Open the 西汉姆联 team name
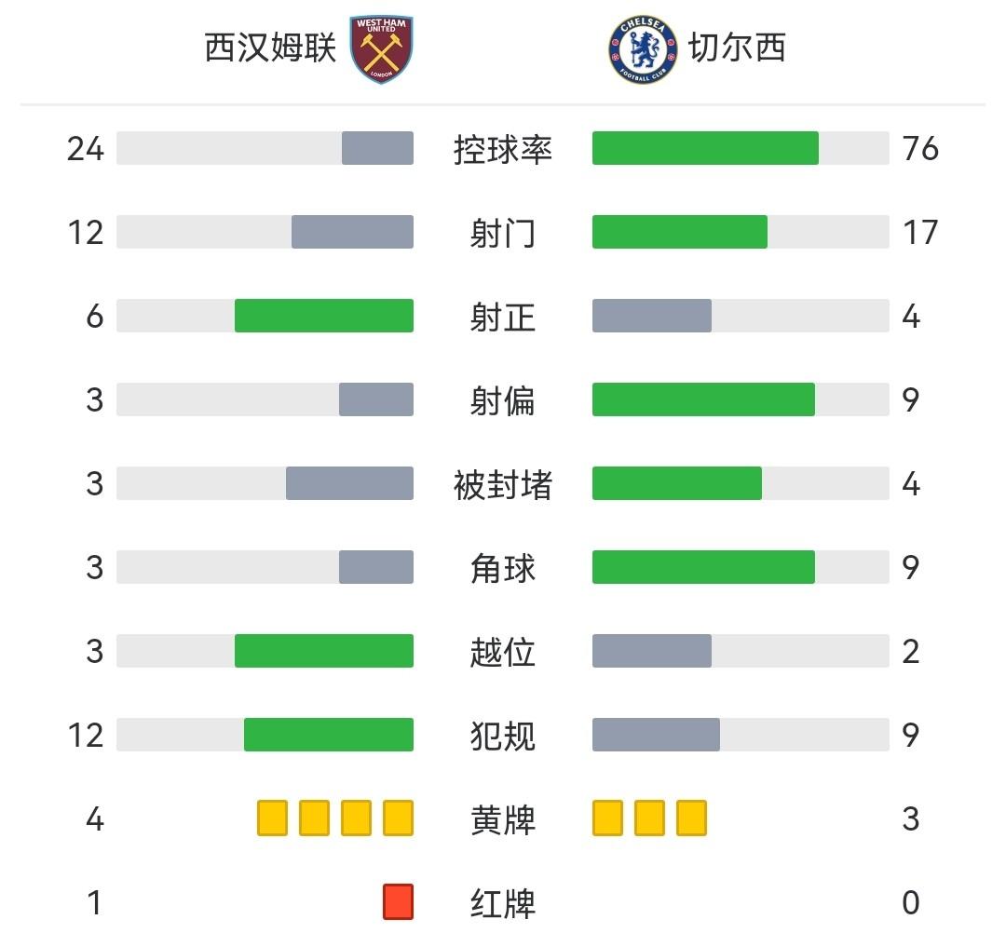The height and width of the screenshot is (933, 1006). (270, 47)
